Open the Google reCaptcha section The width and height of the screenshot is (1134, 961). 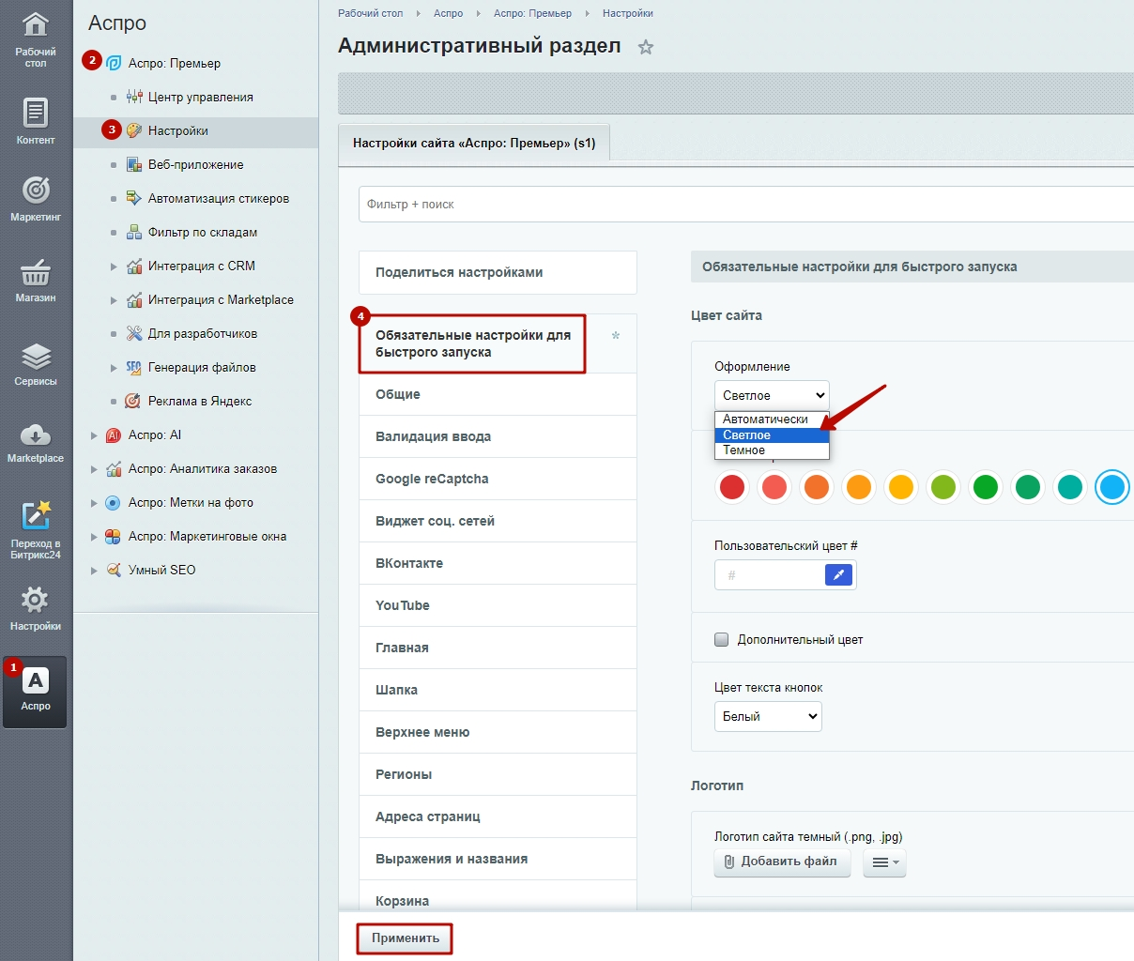point(498,479)
